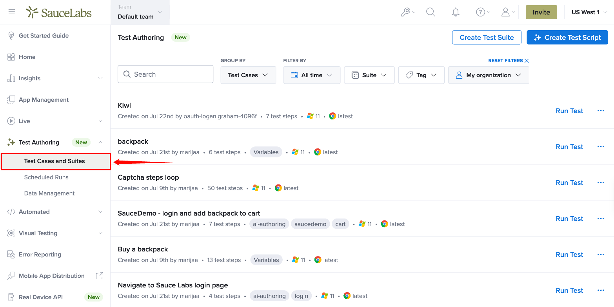Click the login tag
The height and width of the screenshot is (307, 614).
coord(301,296)
